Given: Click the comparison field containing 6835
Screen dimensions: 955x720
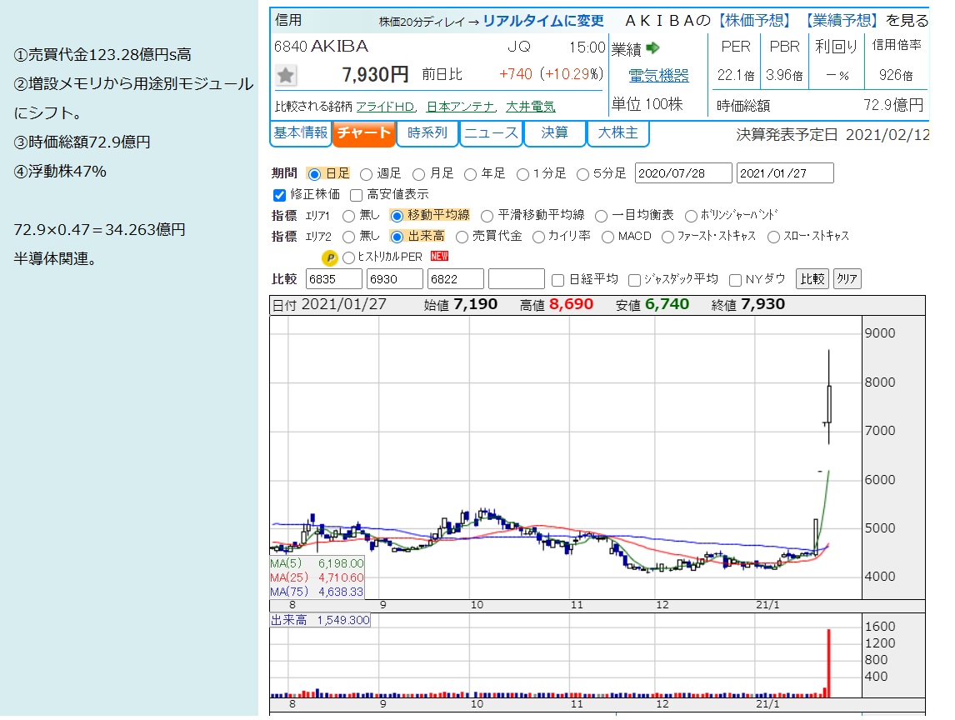Looking at the screenshot, I should 334,280.
